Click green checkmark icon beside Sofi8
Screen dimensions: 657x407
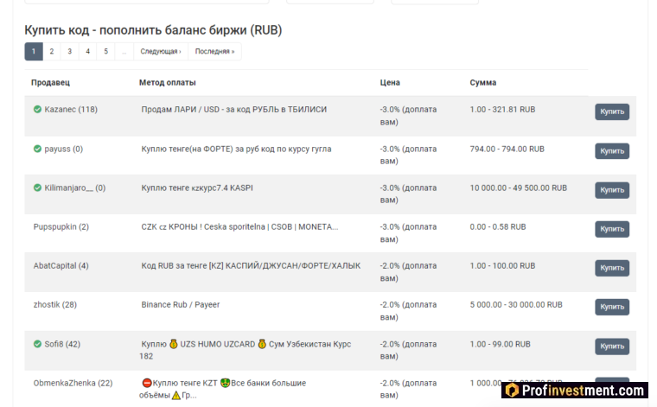[37, 344]
